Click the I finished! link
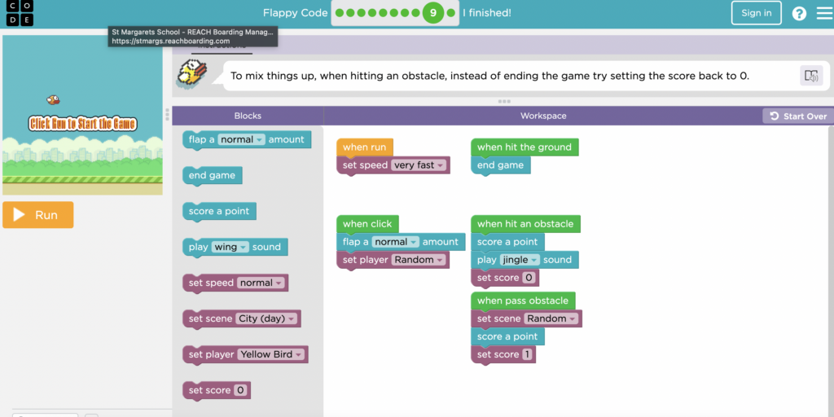The height and width of the screenshot is (417, 834). 487,13
